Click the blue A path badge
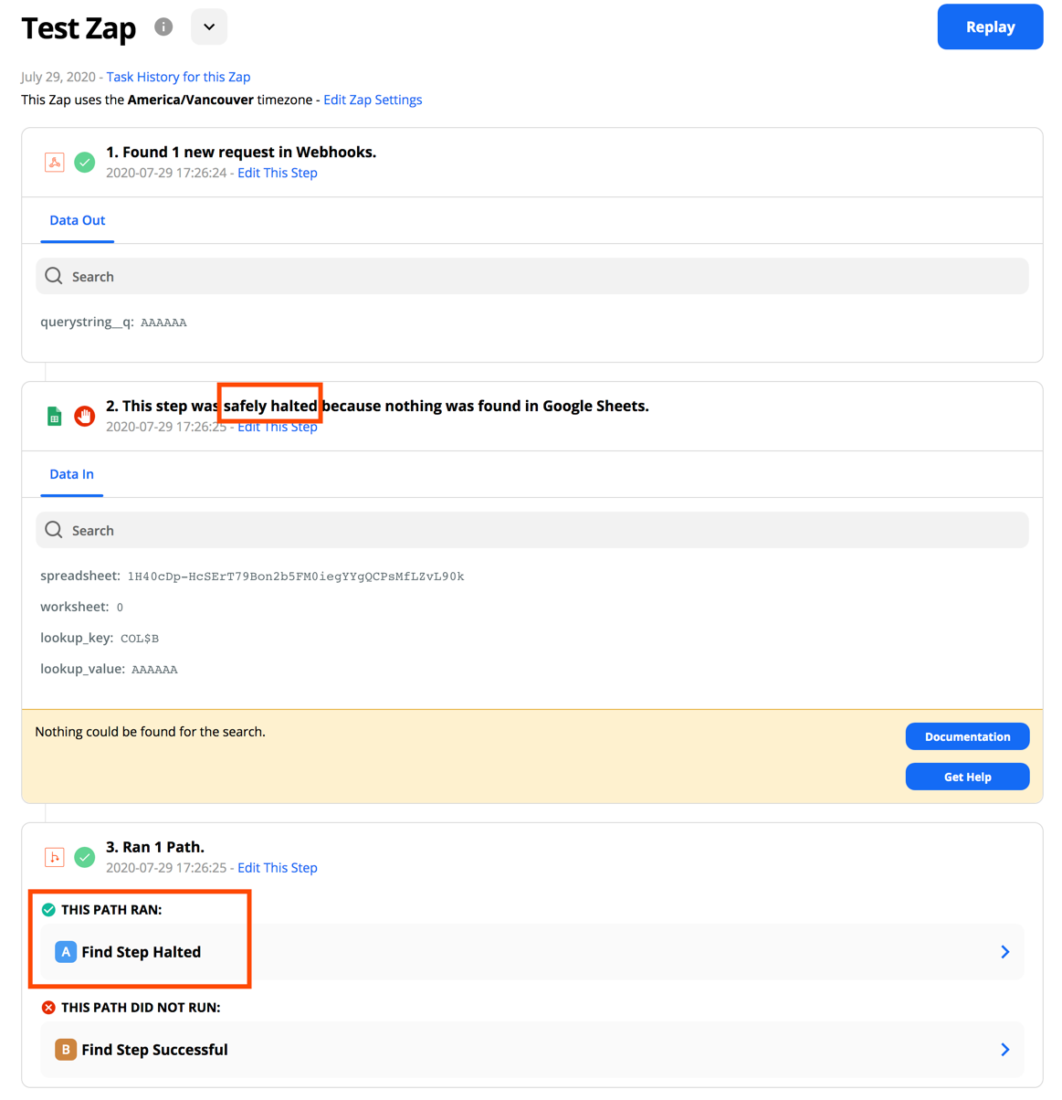The width and height of the screenshot is (1062, 1100). (66, 952)
